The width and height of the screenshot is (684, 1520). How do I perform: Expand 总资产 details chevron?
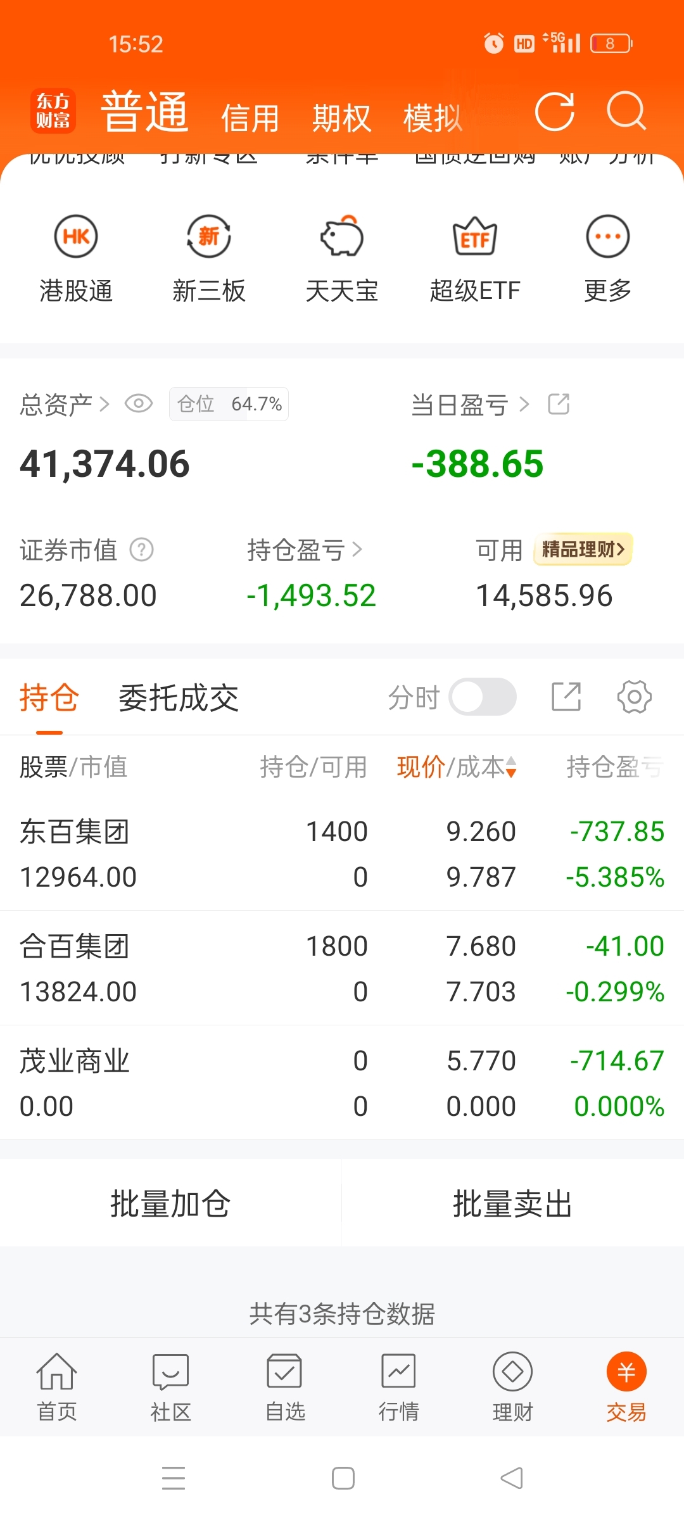104,404
